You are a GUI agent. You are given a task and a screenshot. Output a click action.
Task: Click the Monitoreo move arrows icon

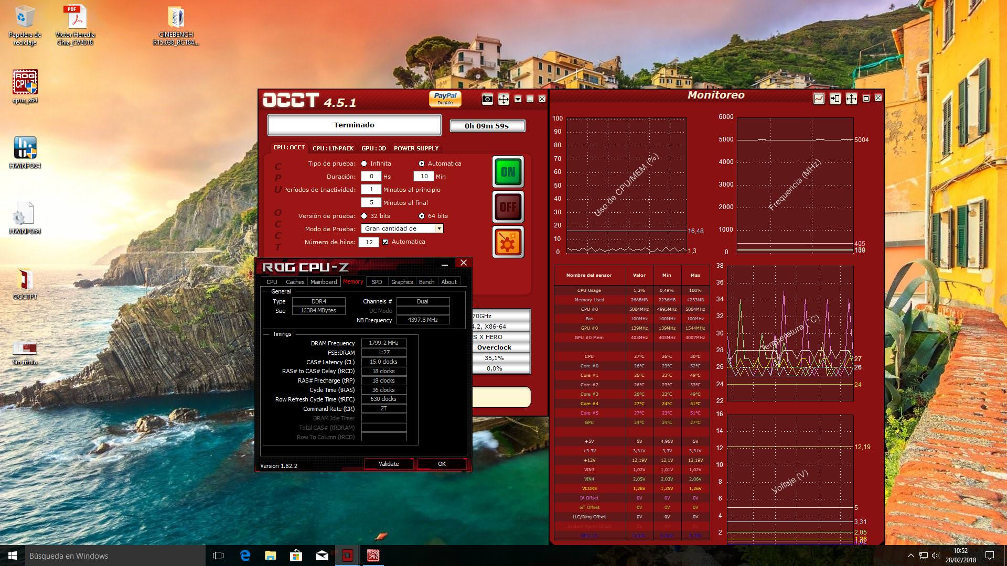pos(851,99)
